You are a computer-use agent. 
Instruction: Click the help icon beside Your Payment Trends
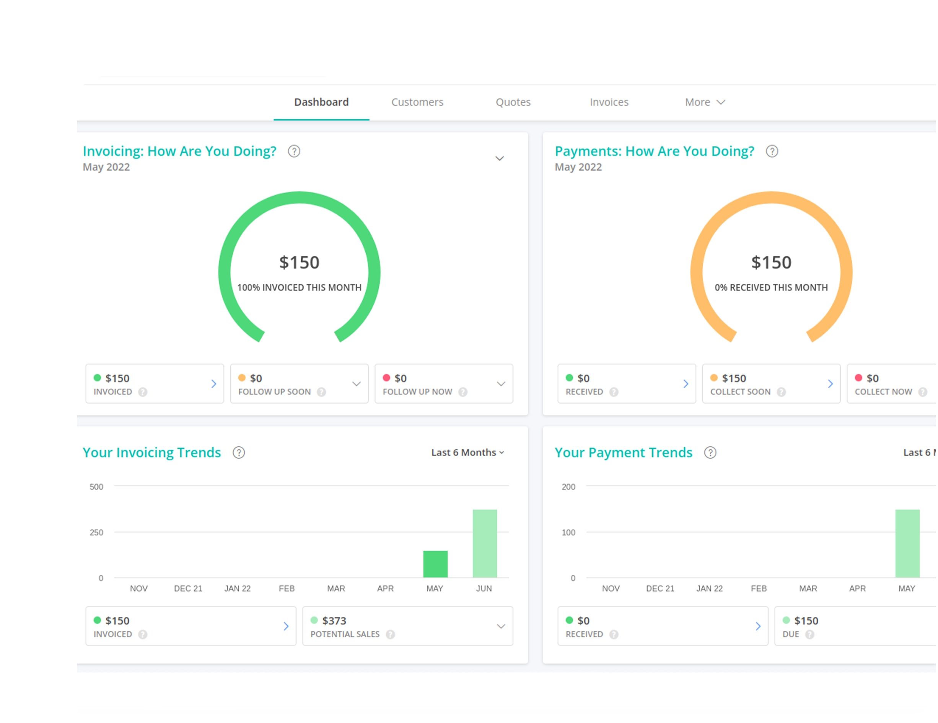click(x=710, y=452)
